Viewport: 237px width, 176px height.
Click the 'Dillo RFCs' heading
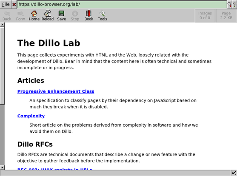[35, 144]
